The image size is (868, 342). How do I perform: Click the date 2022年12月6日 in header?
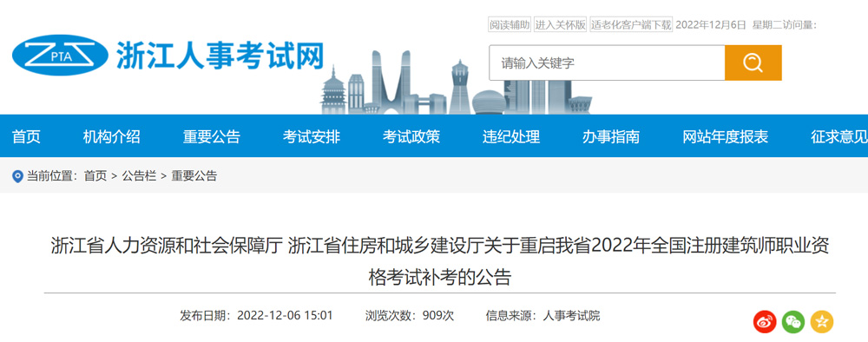click(712, 24)
